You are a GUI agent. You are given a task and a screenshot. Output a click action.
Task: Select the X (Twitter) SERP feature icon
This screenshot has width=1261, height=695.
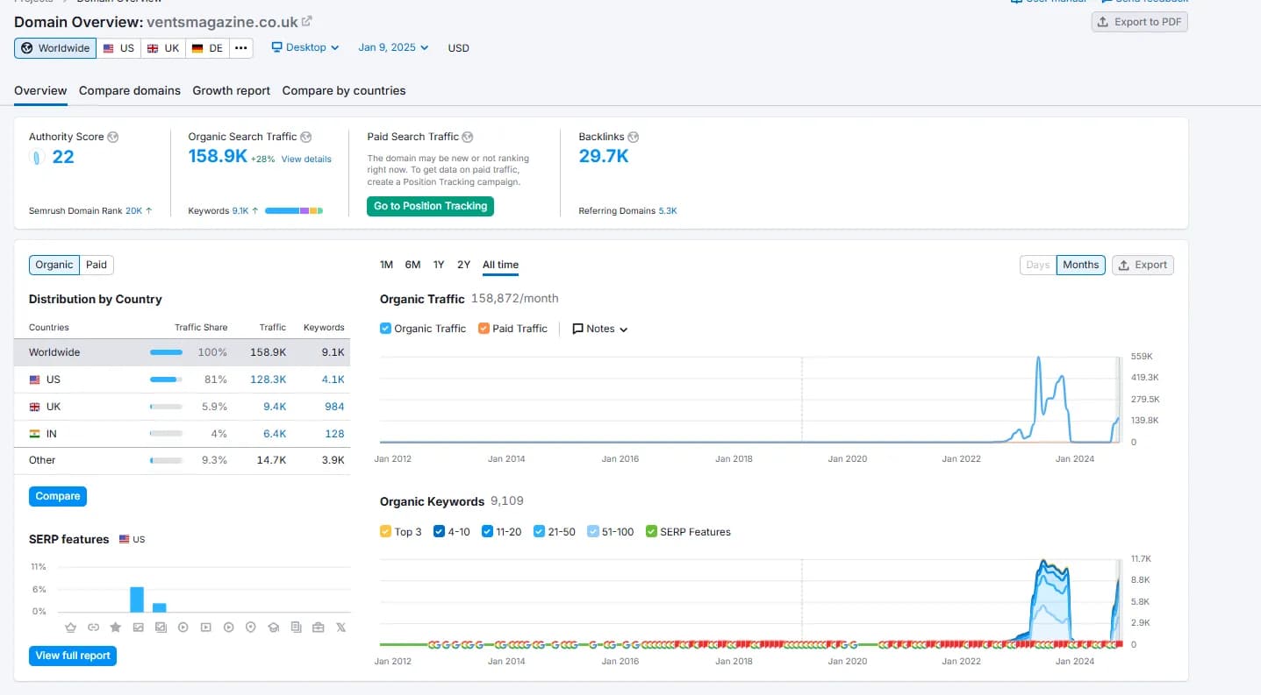click(x=340, y=628)
